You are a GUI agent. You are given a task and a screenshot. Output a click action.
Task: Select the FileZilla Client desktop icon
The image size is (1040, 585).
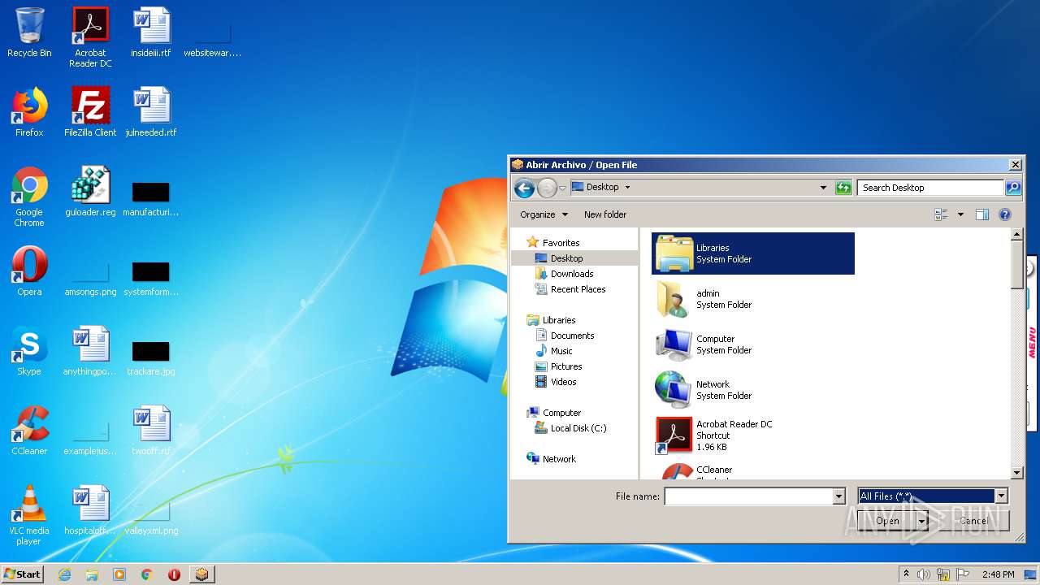pos(90,112)
